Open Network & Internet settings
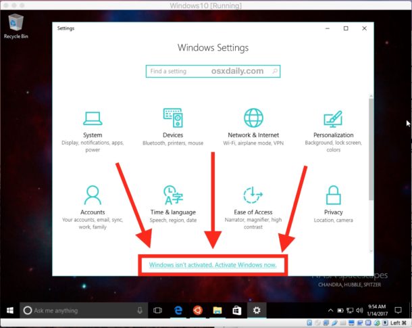This screenshot has width=412, height=328. tap(253, 126)
